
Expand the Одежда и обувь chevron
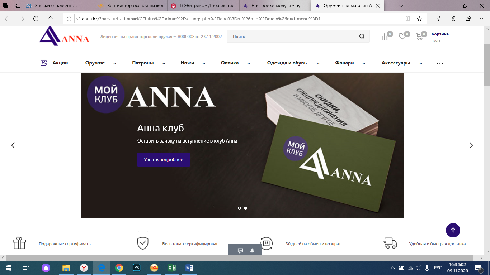point(318,63)
